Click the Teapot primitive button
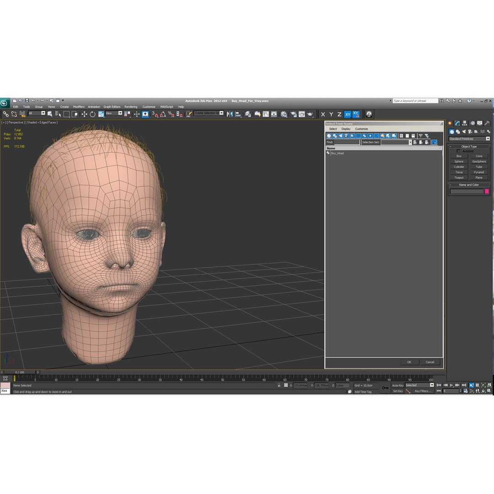Screen dimensions: 494x494 pyautogui.click(x=459, y=177)
